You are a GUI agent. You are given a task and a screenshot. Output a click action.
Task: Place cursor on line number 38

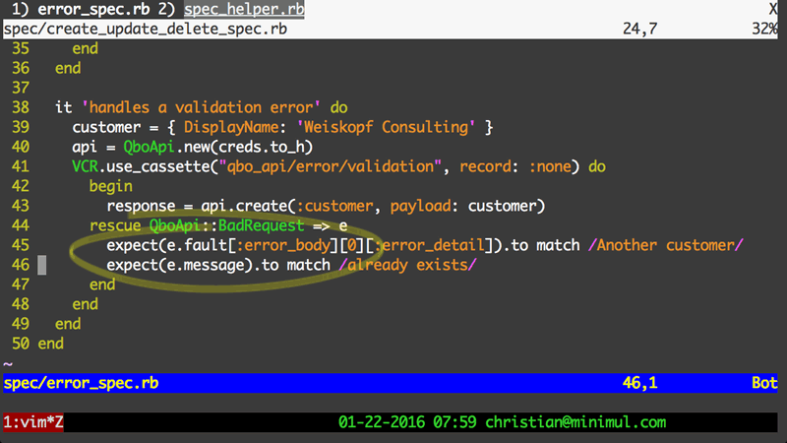21,107
